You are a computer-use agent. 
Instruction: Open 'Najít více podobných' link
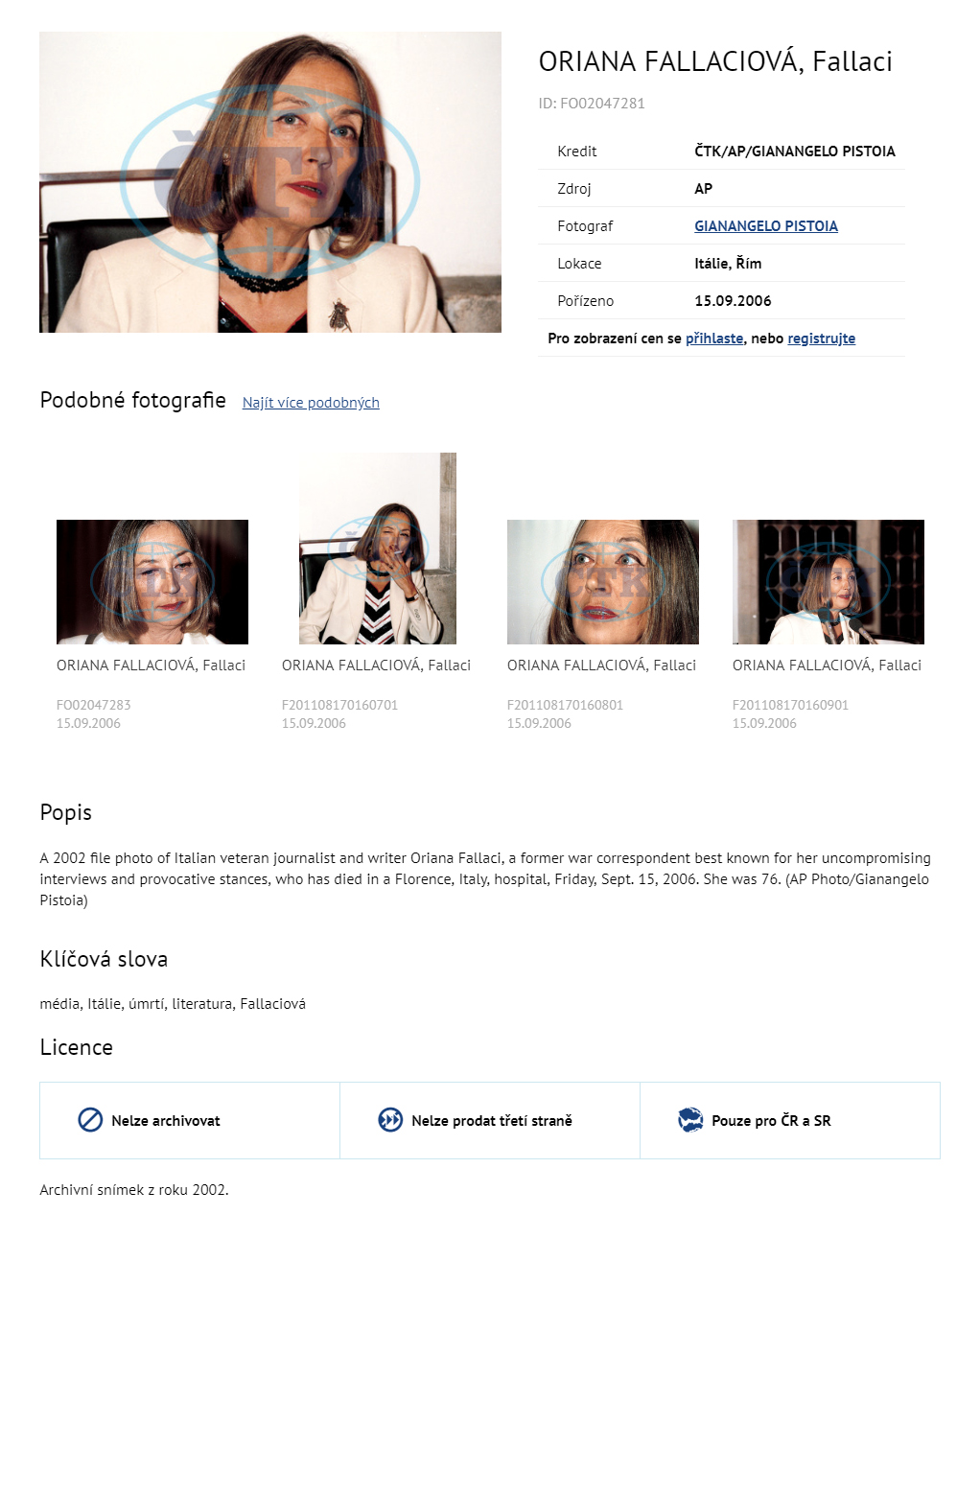(311, 403)
